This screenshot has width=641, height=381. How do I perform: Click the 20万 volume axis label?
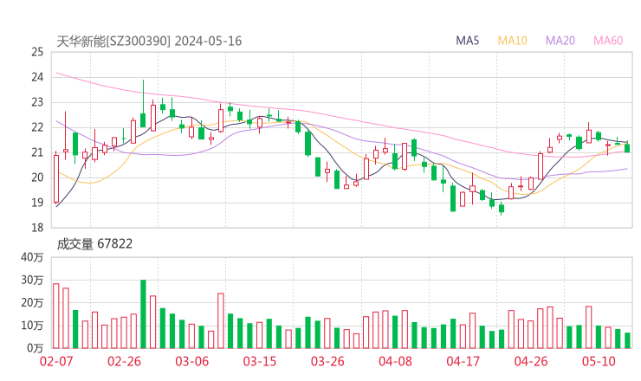[32, 303]
